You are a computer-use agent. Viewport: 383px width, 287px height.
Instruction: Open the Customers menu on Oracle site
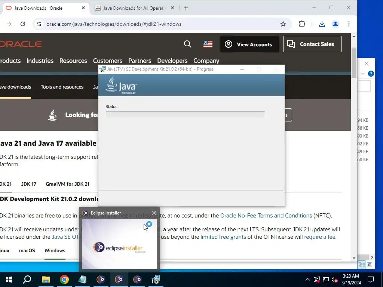pyautogui.click(x=108, y=61)
